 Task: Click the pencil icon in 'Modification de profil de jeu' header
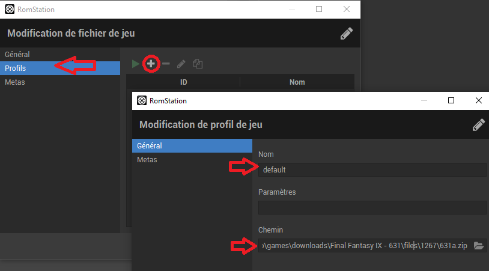coord(478,124)
